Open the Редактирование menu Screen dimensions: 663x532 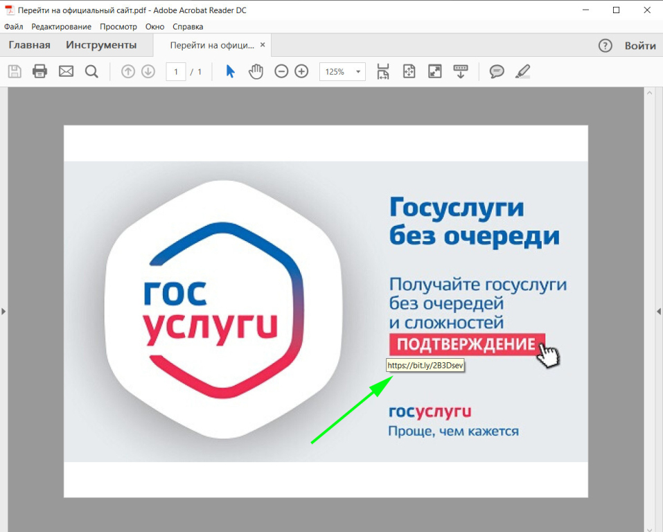pos(61,26)
